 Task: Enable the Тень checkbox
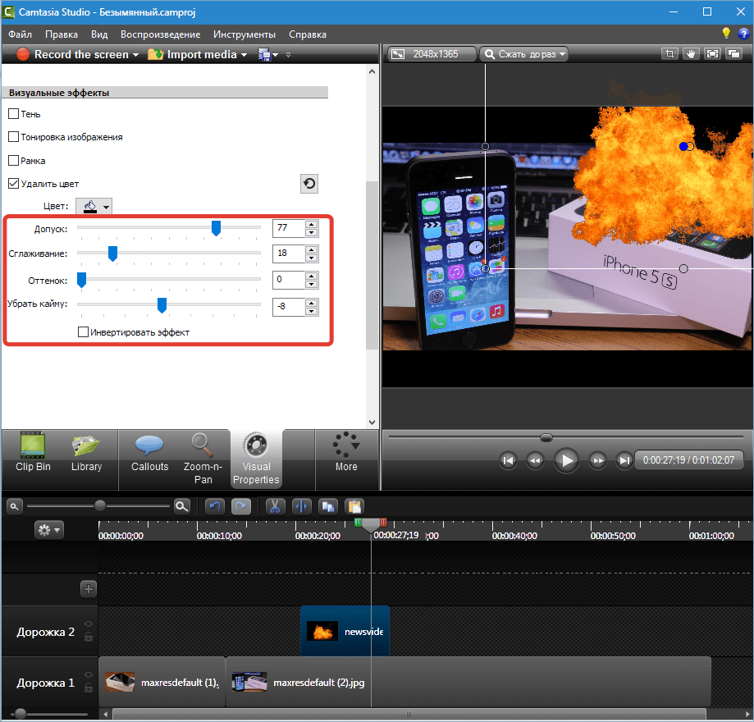click(x=13, y=114)
